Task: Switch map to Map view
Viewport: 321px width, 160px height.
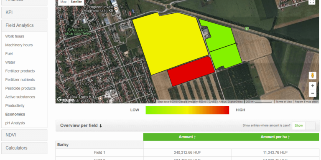Action: pos(64,2)
